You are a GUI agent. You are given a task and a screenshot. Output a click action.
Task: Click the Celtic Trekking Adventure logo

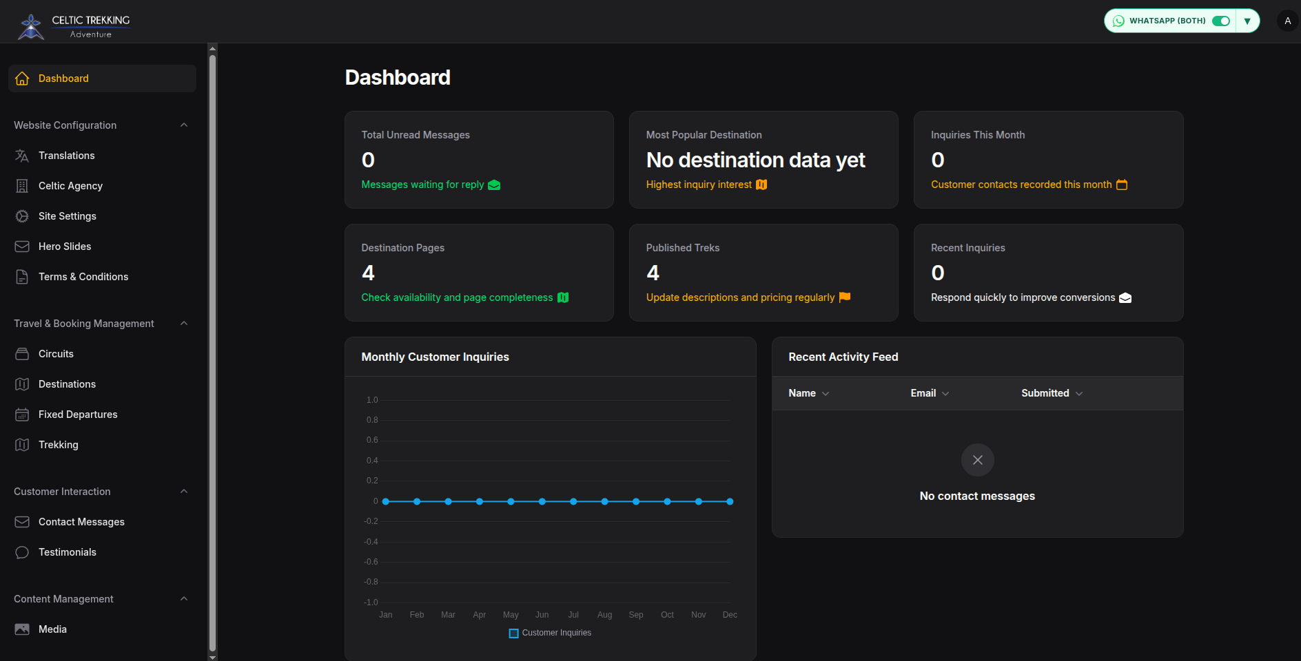[74, 26]
